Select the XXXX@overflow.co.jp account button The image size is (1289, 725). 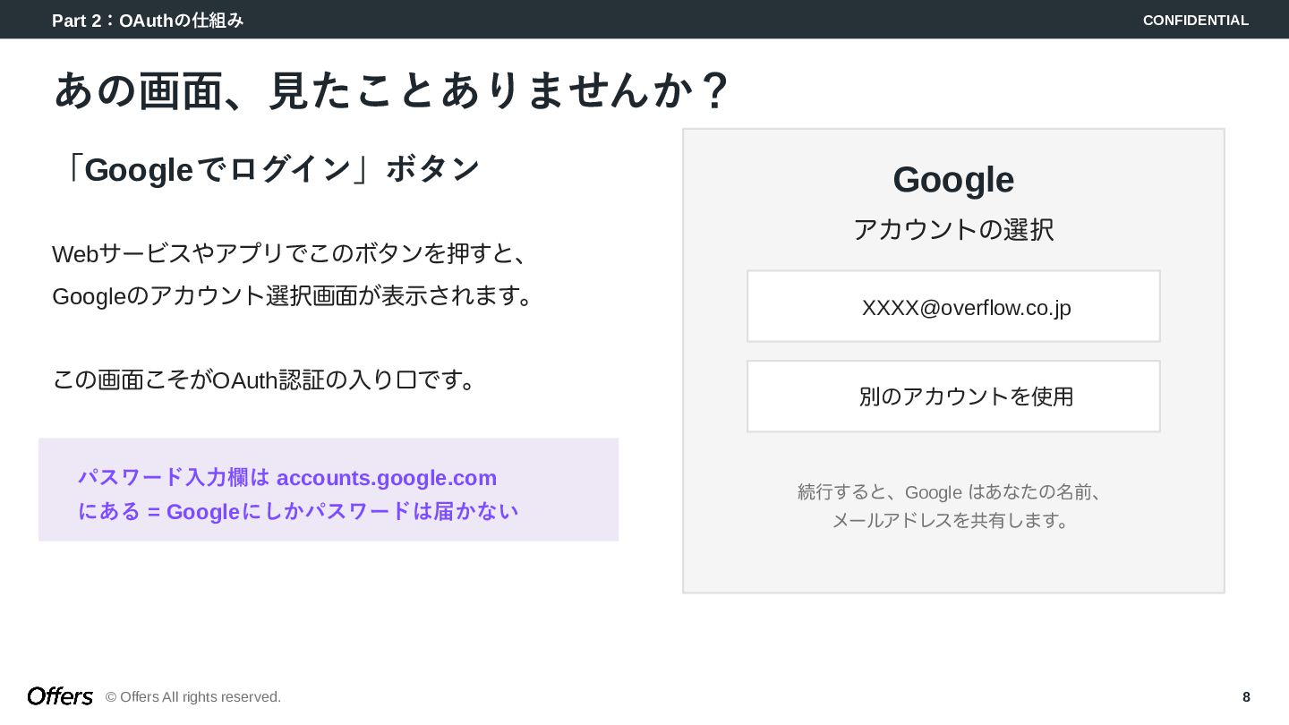tap(953, 307)
